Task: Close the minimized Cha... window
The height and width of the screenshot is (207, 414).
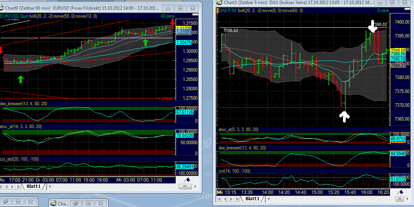Action: click(x=101, y=203)
